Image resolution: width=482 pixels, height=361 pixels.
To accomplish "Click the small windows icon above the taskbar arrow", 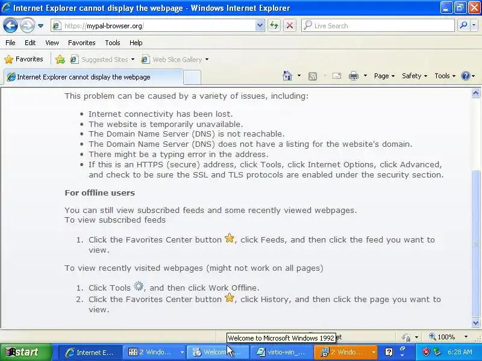I will tap(402, 348).
